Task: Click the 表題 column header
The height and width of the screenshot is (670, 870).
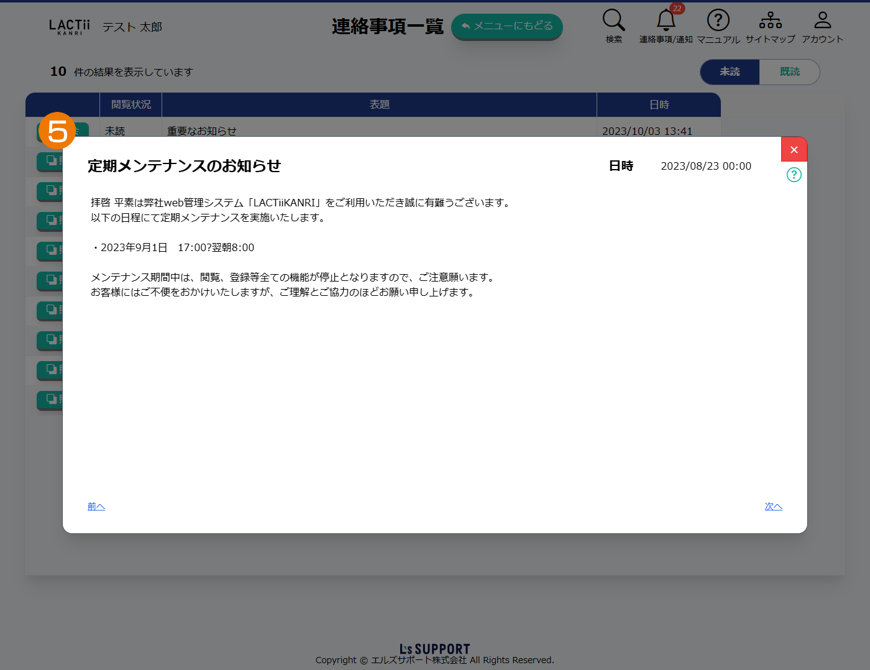Action: [x=379, y=105]
